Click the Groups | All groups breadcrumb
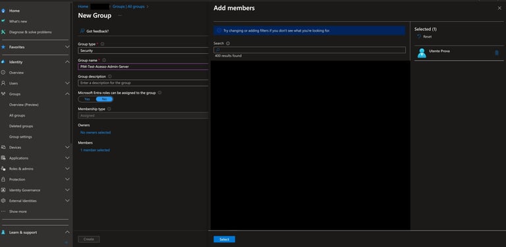 point(128,7)
